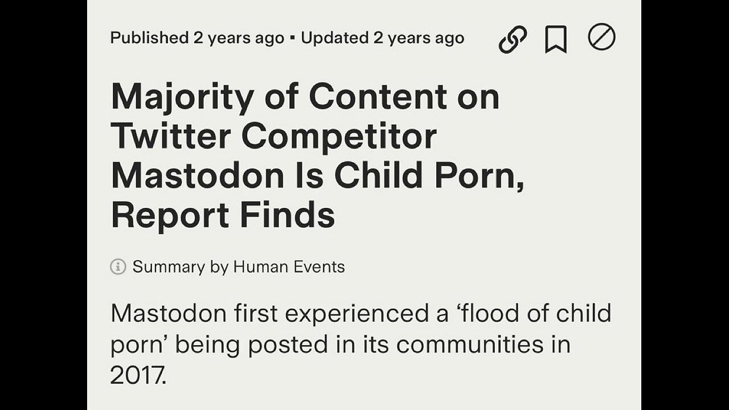Click the summary paragraph starting 'Mastodon first experienced'
Screen dimensions: 729x410
pyautogui.click(x=361, y=345)
